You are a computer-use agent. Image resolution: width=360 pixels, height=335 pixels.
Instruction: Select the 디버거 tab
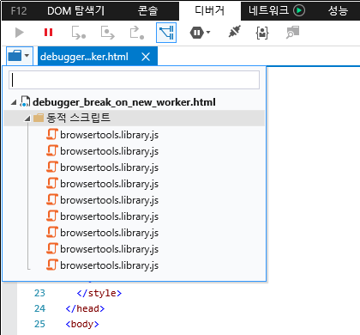click(x=209, y=11)
